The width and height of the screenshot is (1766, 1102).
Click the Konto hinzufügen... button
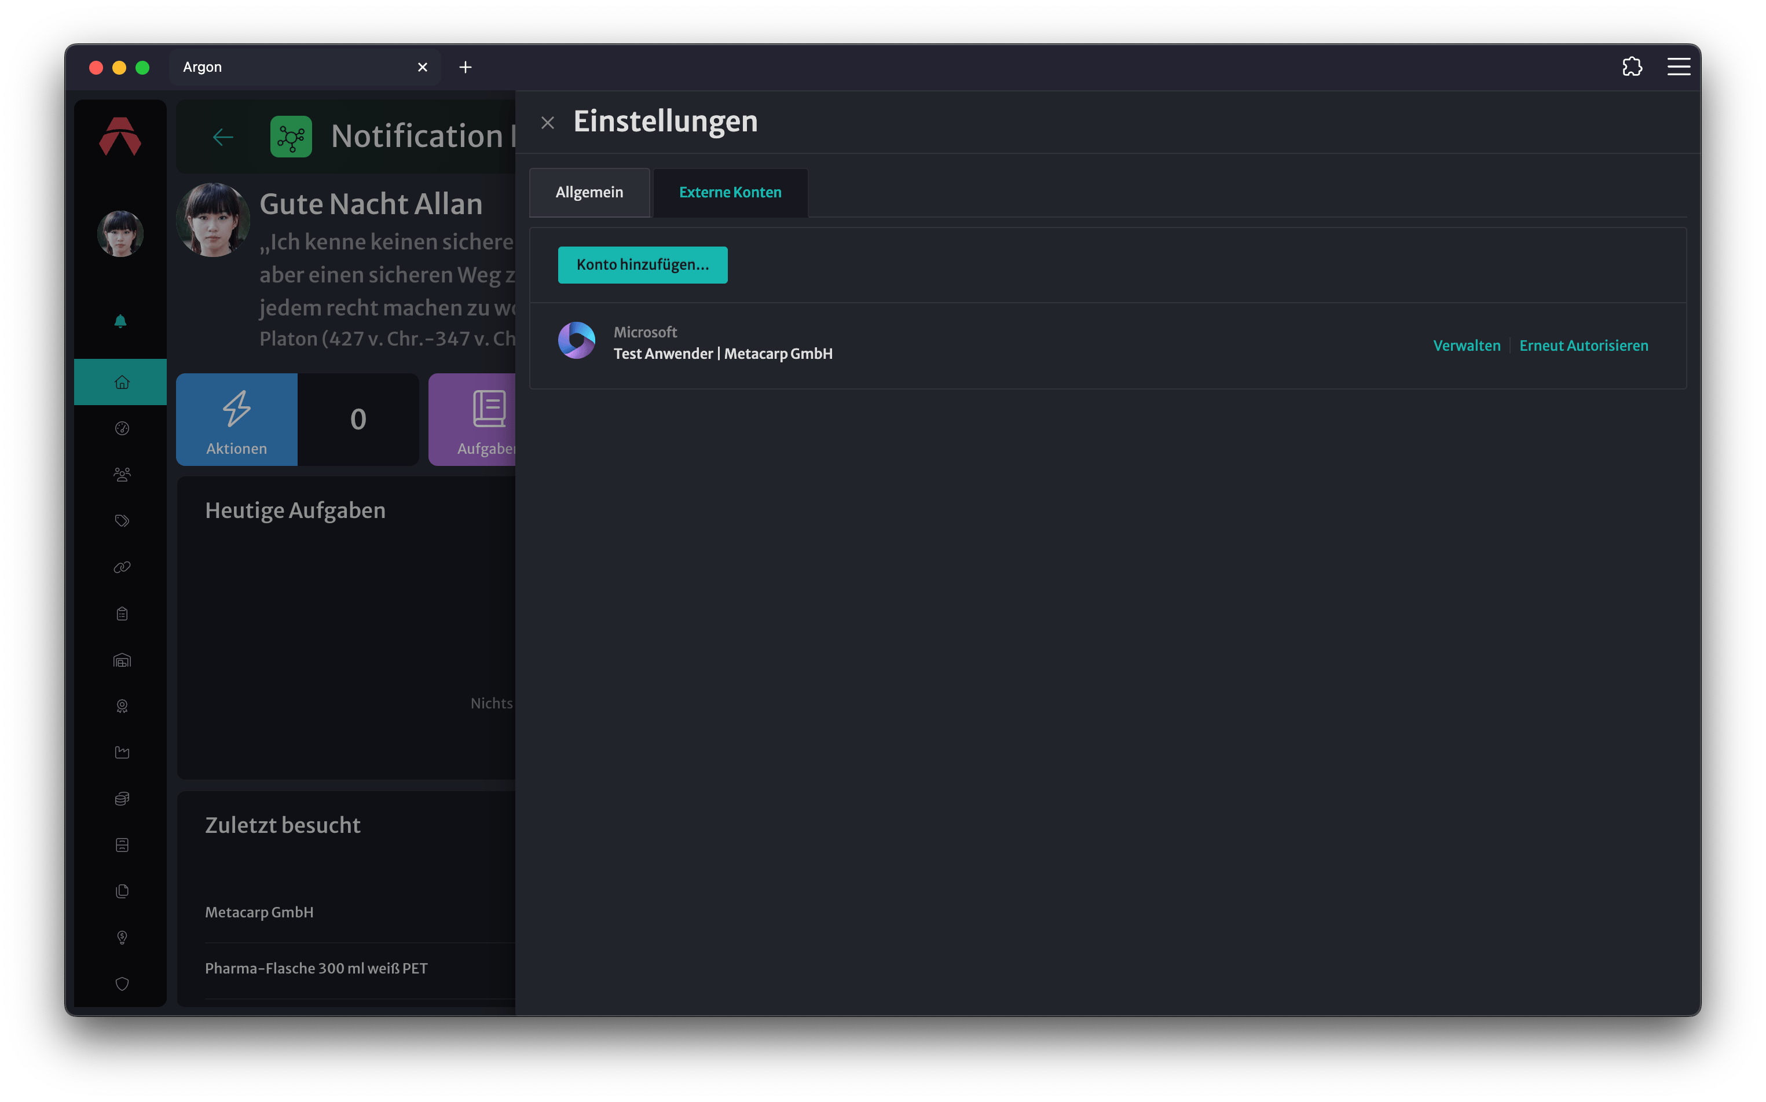point(642,265)
